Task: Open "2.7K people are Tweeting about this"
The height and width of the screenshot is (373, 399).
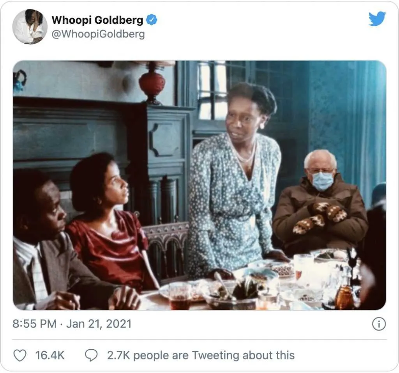Action: [201, 355]
